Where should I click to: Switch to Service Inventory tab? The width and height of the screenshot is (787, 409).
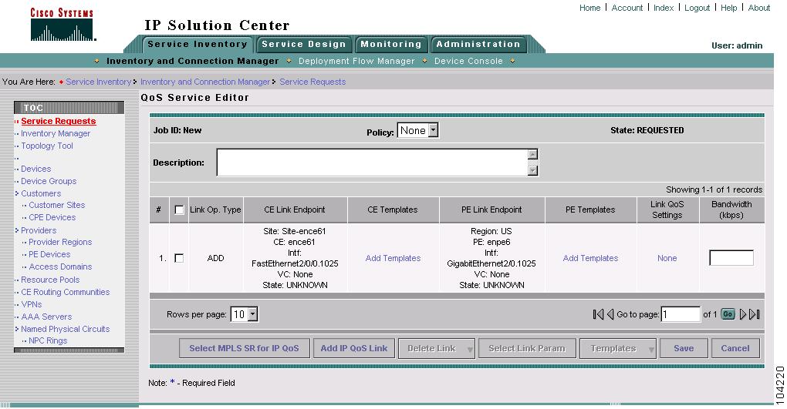click(198, 44)
